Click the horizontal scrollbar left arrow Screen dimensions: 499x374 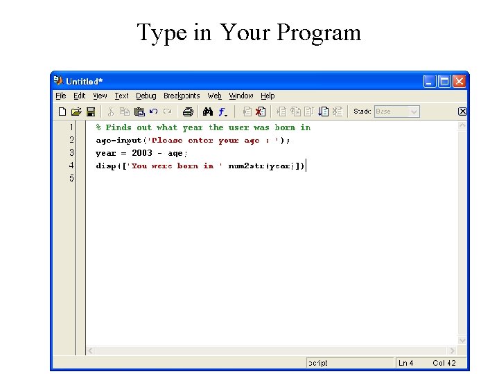90,350
